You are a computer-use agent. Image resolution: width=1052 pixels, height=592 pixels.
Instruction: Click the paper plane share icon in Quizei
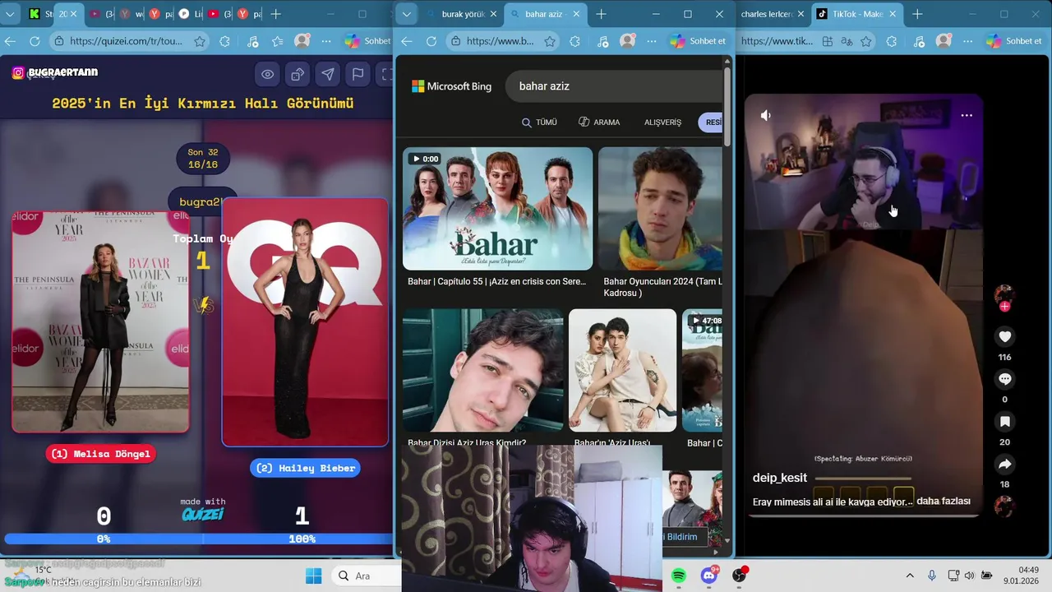[328, 75]
